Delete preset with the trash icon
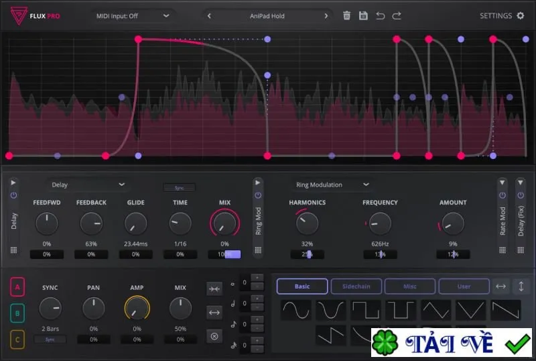Screen dimensions: 536x361 click(346, 15)
